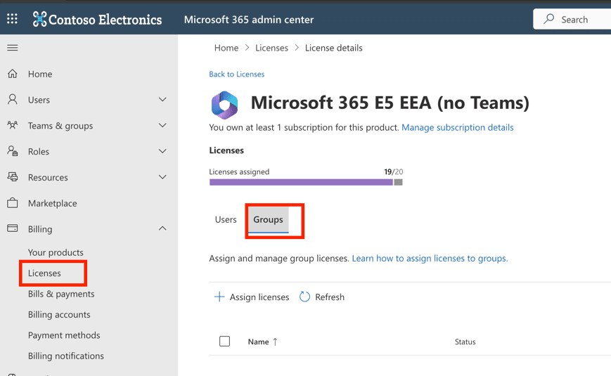Click Licenses in the breadcrumb
The image size is (611, 376).
[x=271, y=48]
